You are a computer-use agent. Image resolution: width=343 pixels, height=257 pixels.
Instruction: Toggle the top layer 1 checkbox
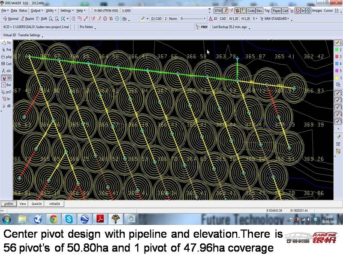point(338,43)
